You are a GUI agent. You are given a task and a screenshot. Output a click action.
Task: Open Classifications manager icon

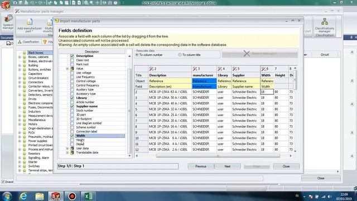click(325, 22)
